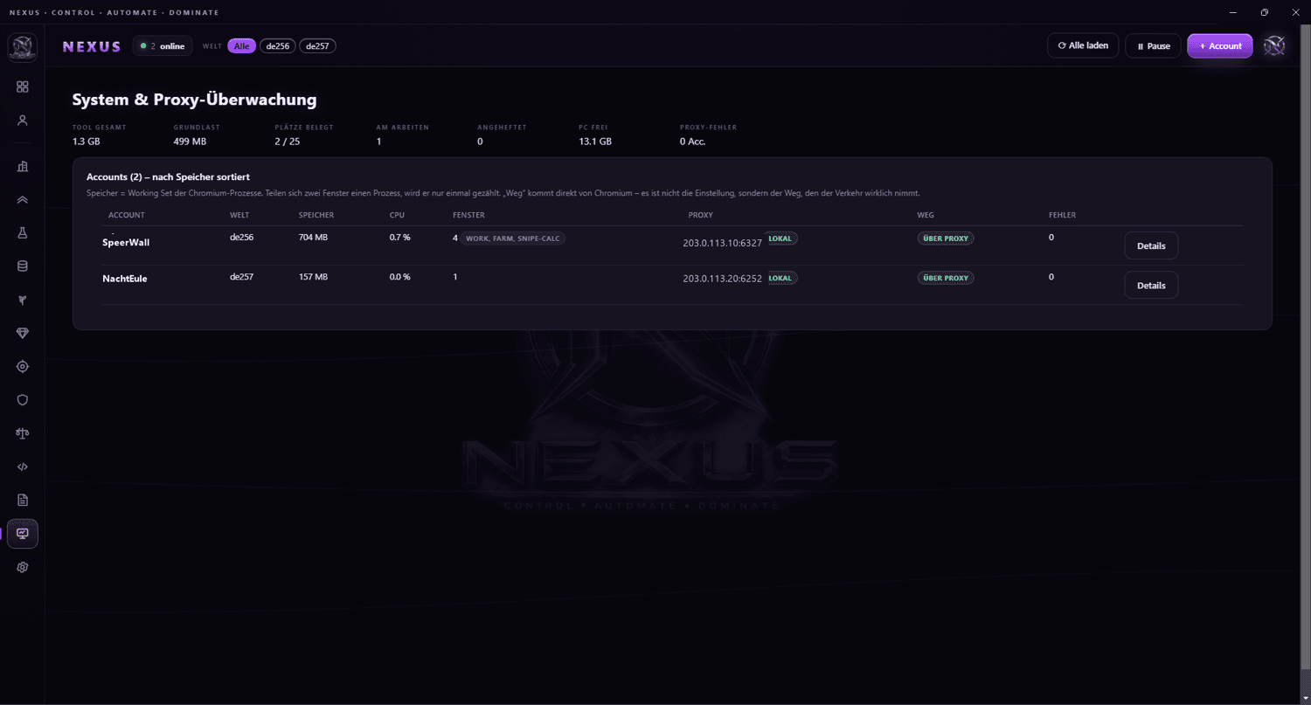Click ÜBER PROXY badge in SpeerWall row
The image size is (1311, 705).
point(946,238)
